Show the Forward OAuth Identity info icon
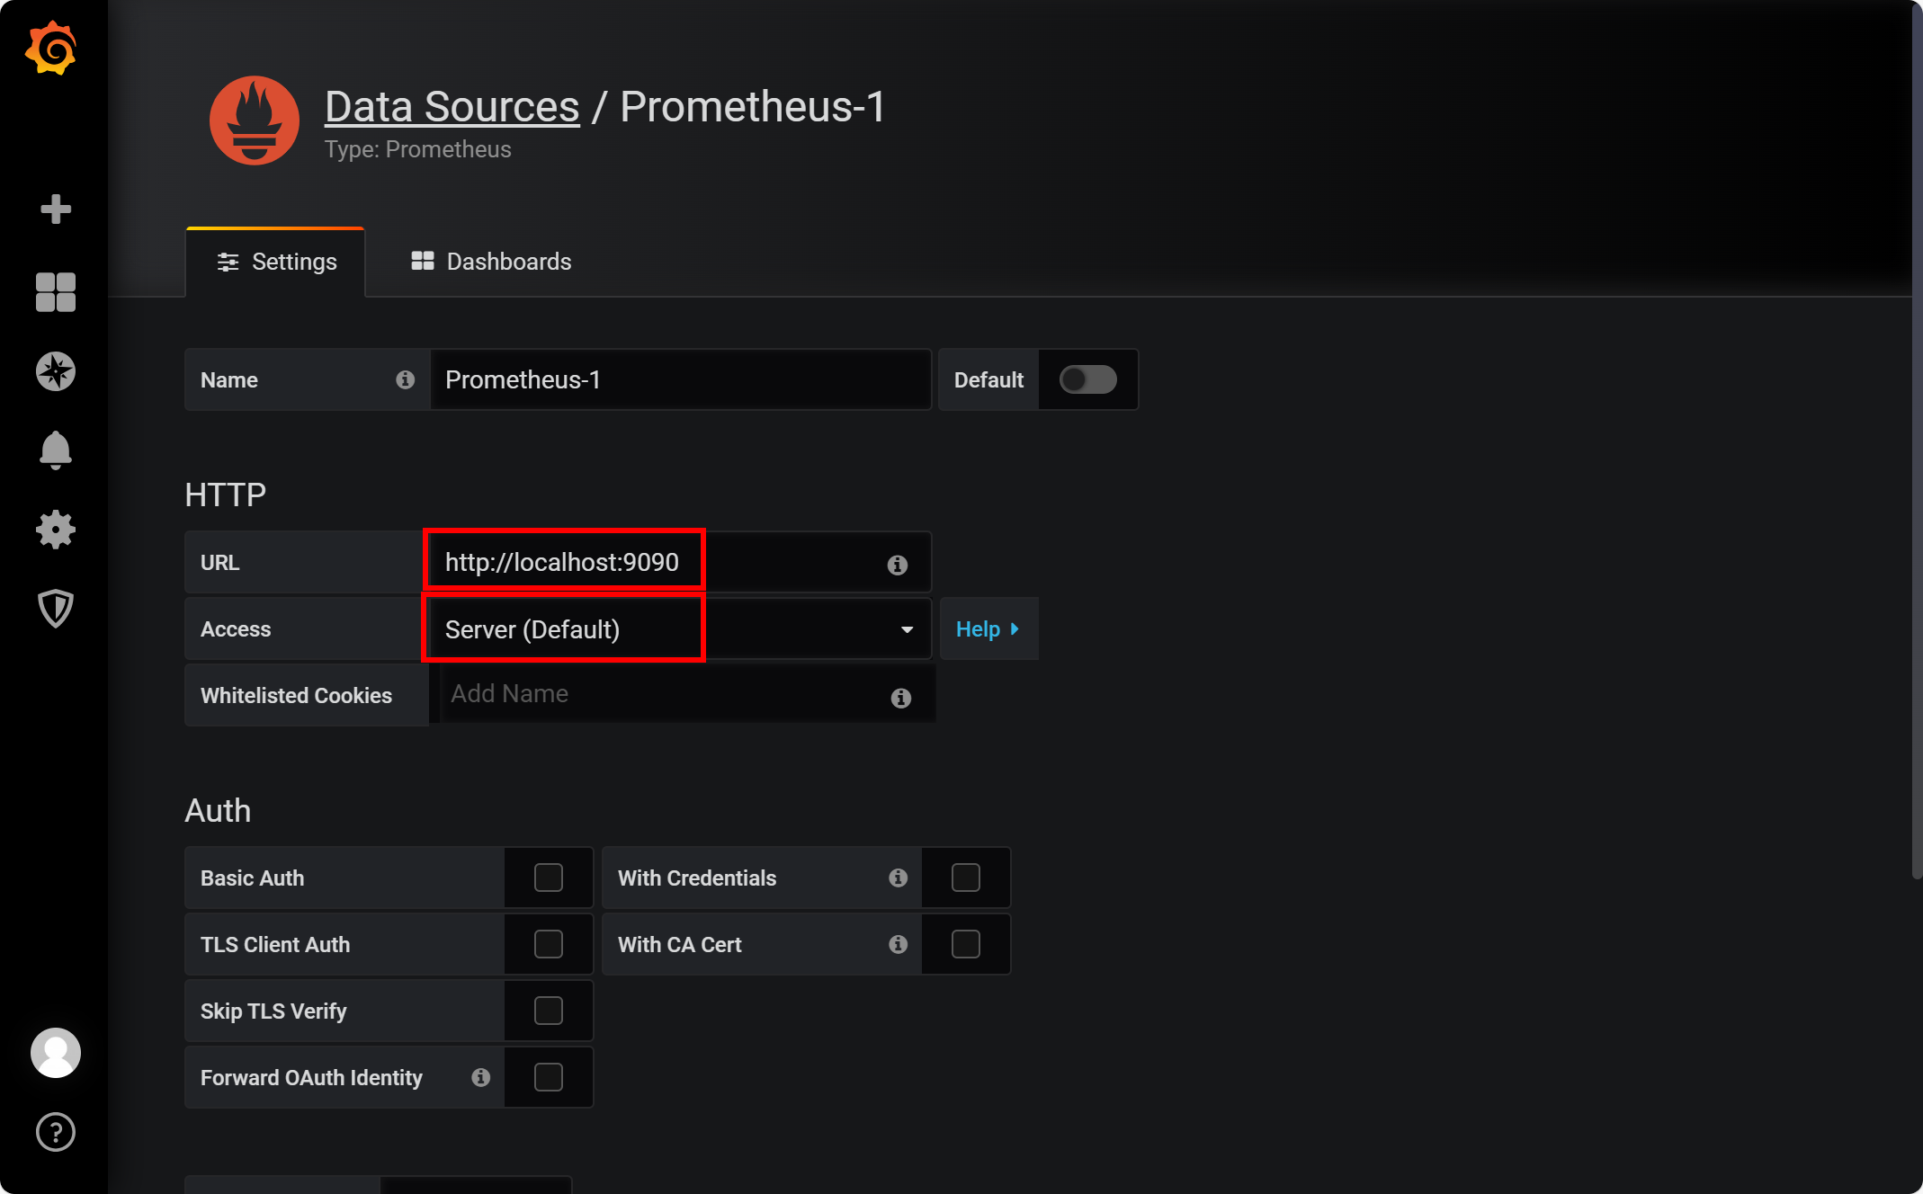Viewport: 1923px width, 1194px height. click(x=481, y=1077)
